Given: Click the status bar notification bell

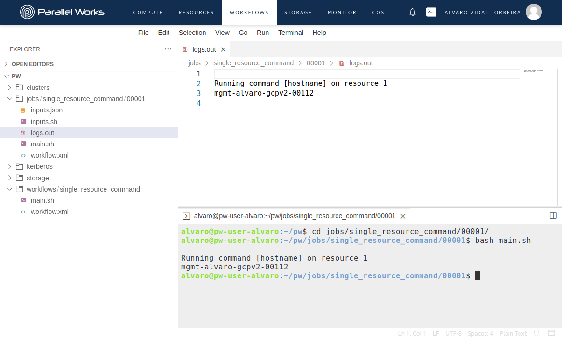Looking at the screenshot, I should [x=537, y=333].
